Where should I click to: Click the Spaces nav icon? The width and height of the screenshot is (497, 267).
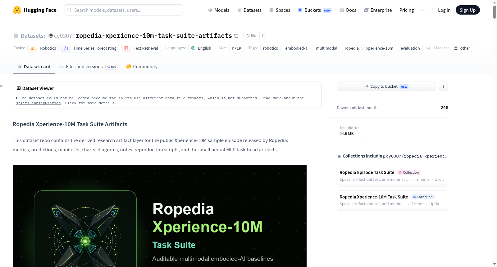271,10
